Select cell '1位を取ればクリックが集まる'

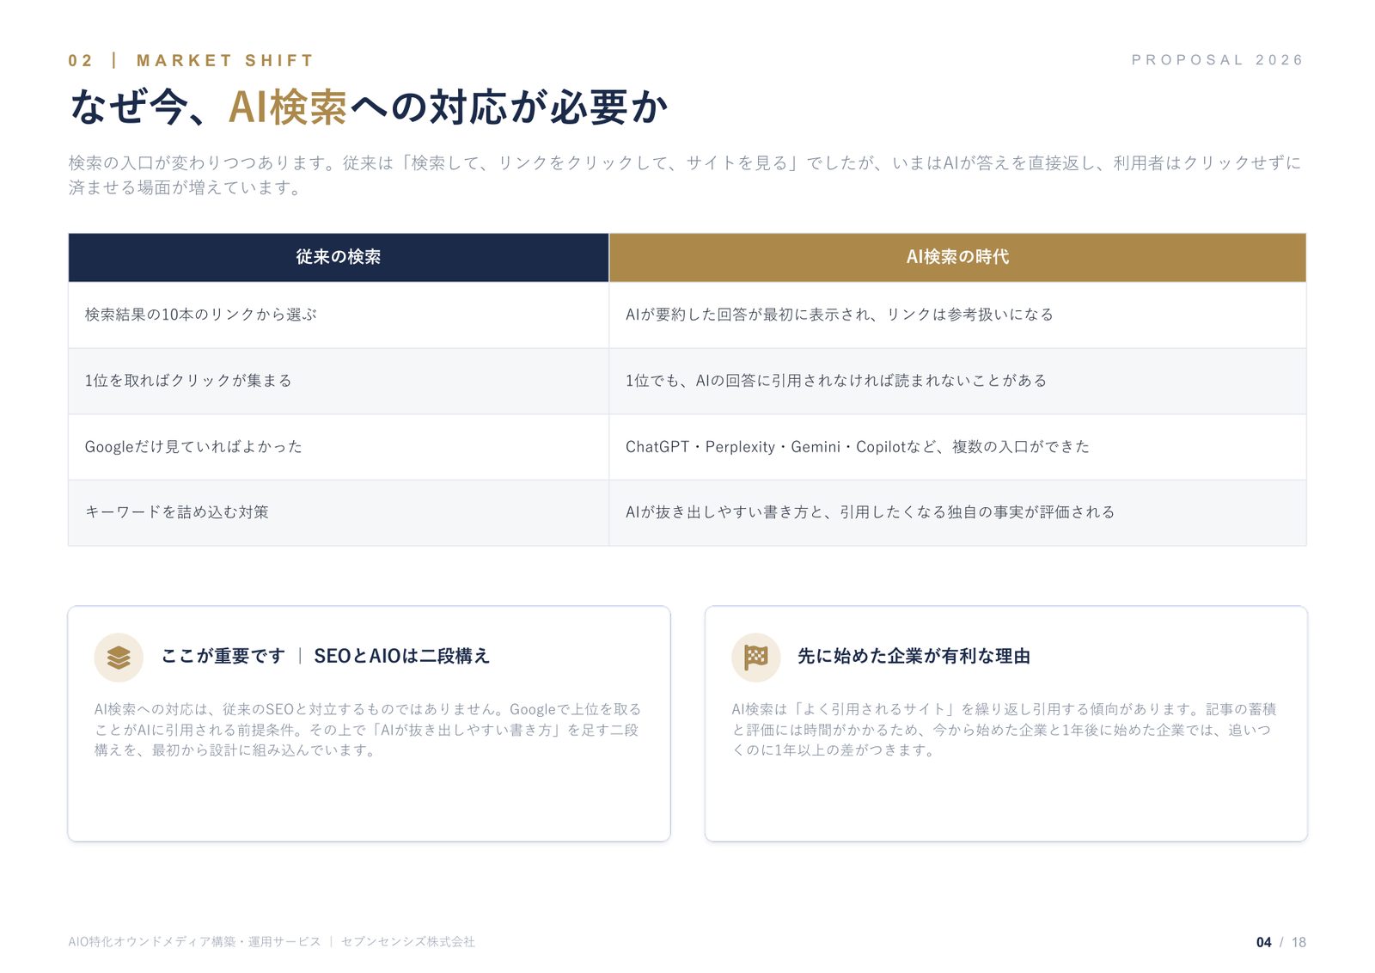coord(339,381)
